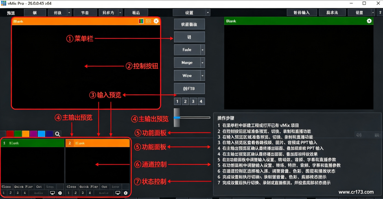Toggle overlay 2 on input 2
The width and height of the screenshot is (383, 199).
point(76,193)
